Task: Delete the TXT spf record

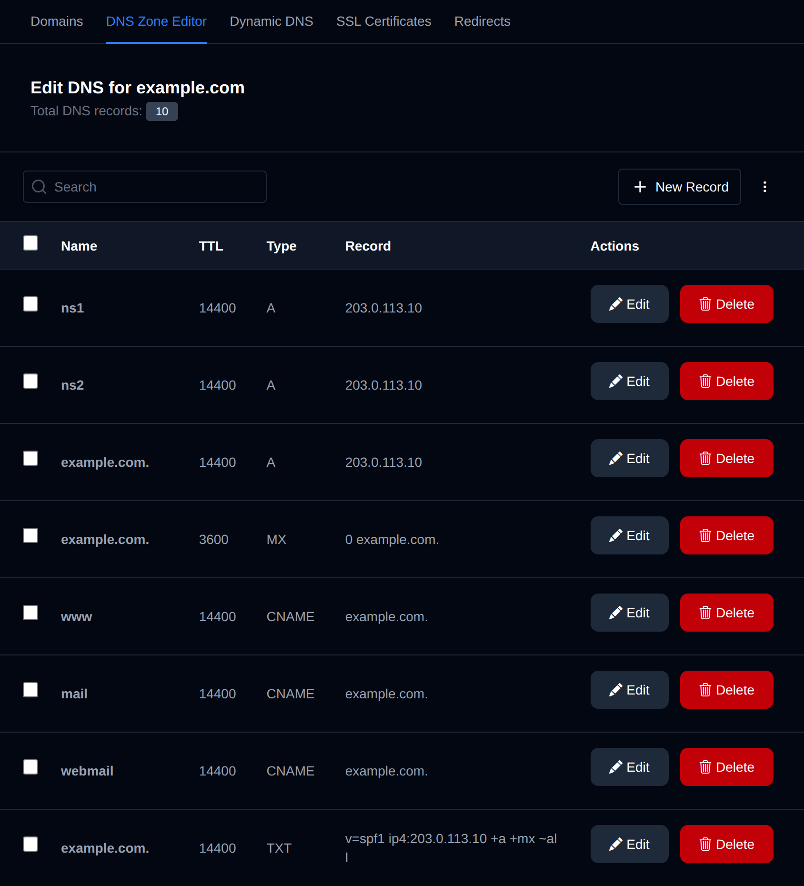Action: click(x=726, y=844)
